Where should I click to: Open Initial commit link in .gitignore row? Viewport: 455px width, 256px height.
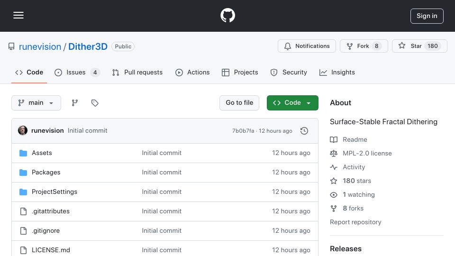162,231
